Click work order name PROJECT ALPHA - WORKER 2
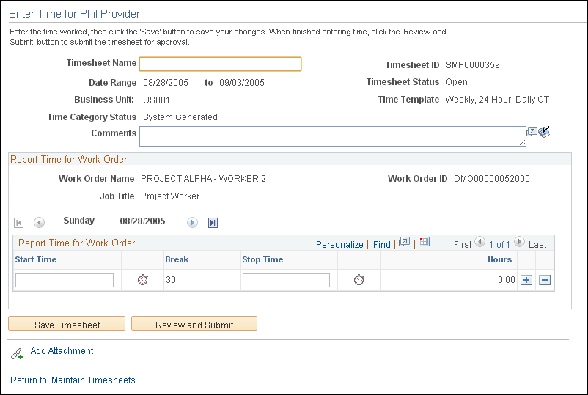The width and height of the screenshot is (588, 395). pos(203,178)
